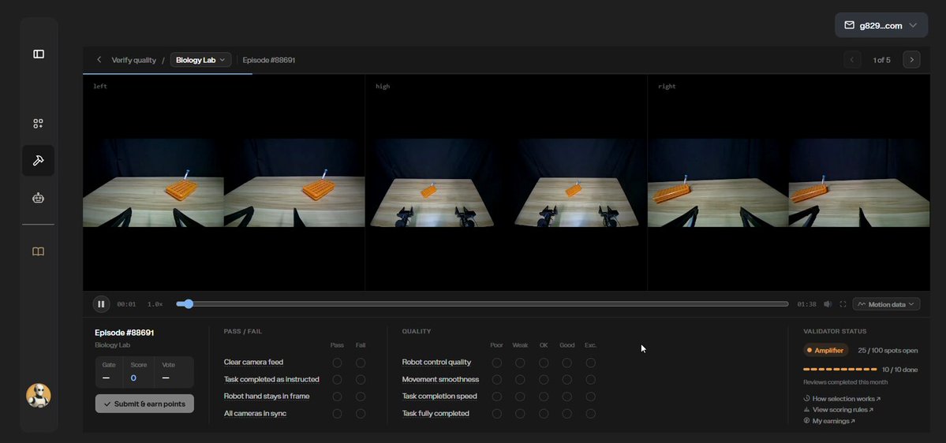Viewport: 946px width, 443px height.
Task: Open the robot avatar profile picture
Action: tap(39, 396)
